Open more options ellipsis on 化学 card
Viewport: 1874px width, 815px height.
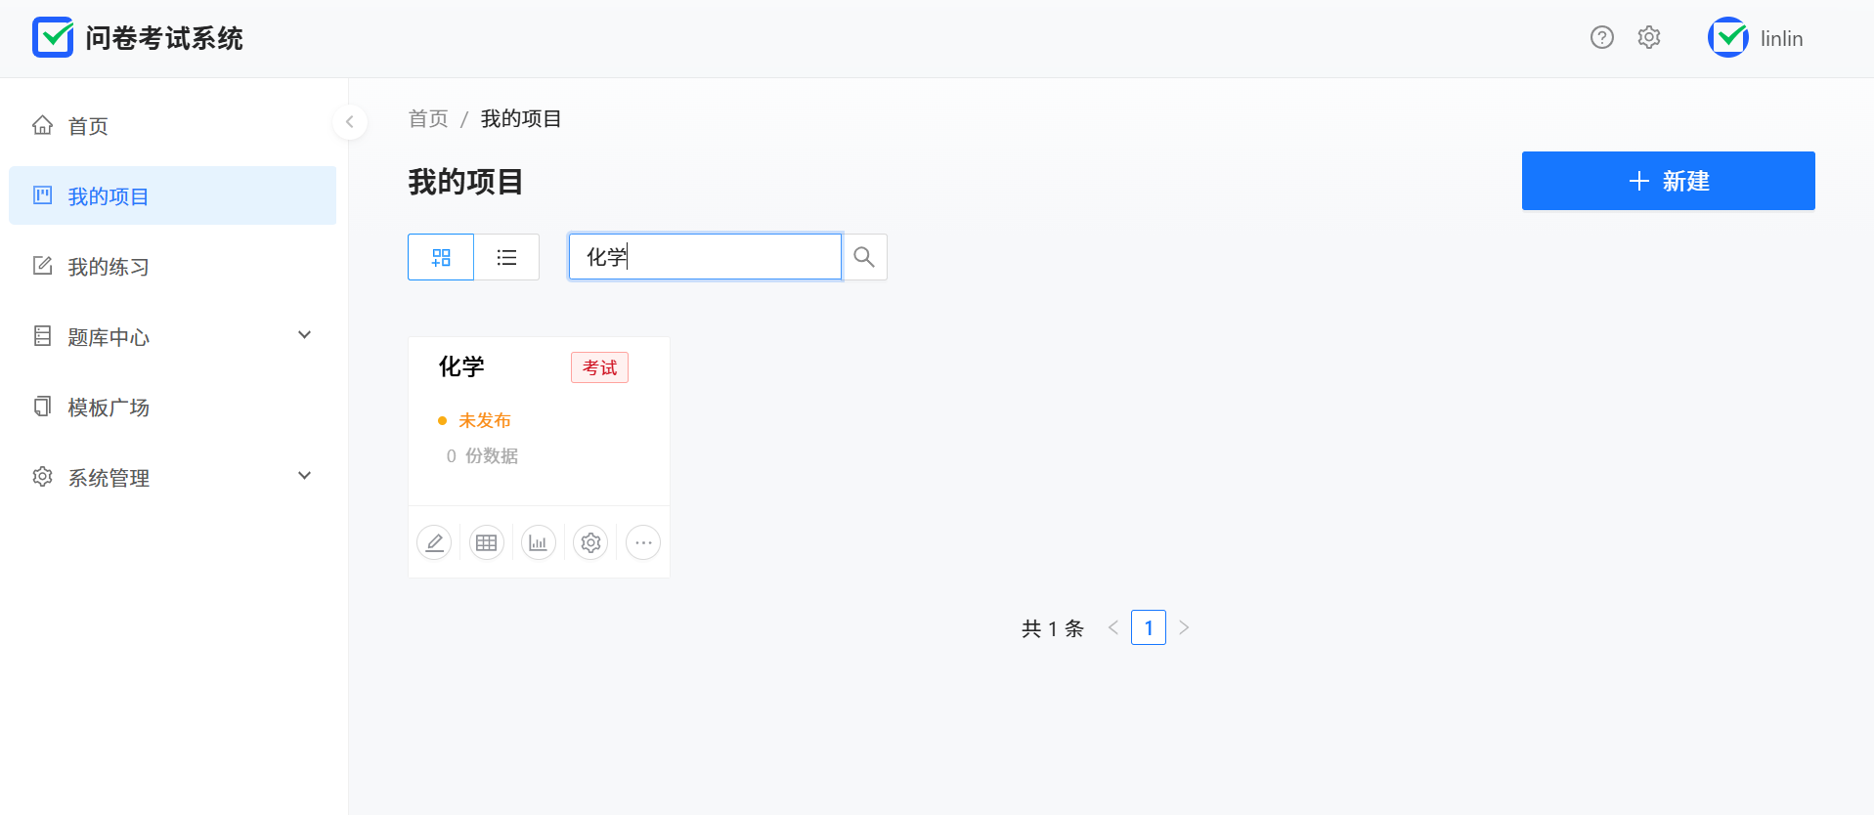pyautogui.click(x=643, y=542)
